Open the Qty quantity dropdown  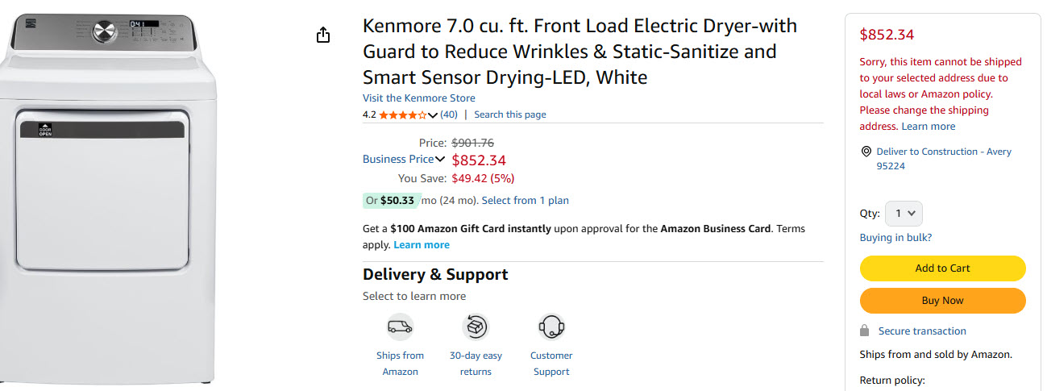(904, 214)
